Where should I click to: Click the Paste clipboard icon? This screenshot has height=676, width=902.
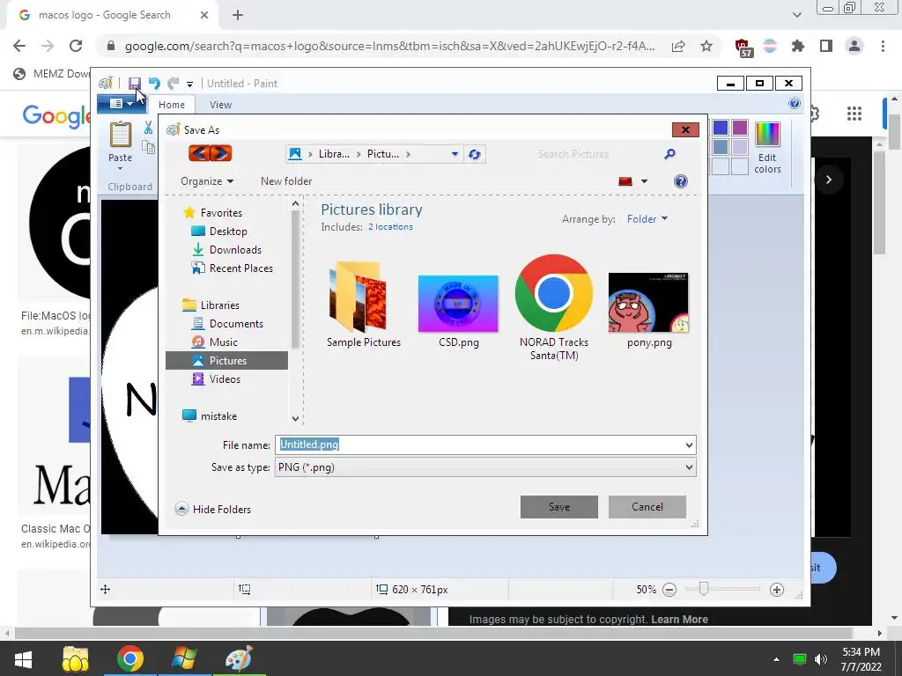[120, 135]
